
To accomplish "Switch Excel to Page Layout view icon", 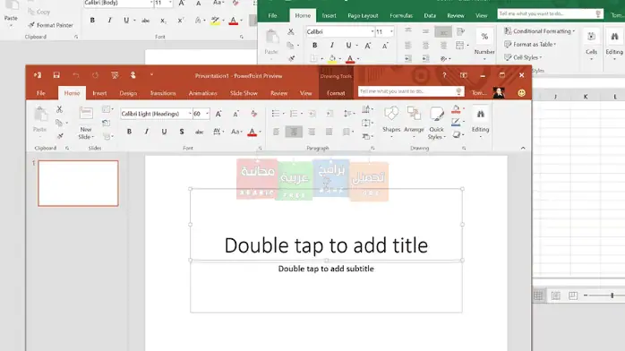I will pos(555,295).
